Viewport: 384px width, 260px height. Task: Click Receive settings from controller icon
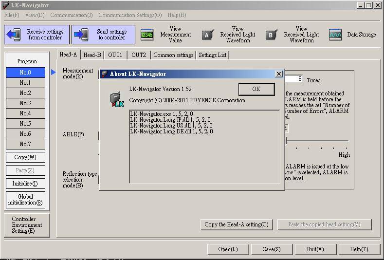tap(16, 35)
